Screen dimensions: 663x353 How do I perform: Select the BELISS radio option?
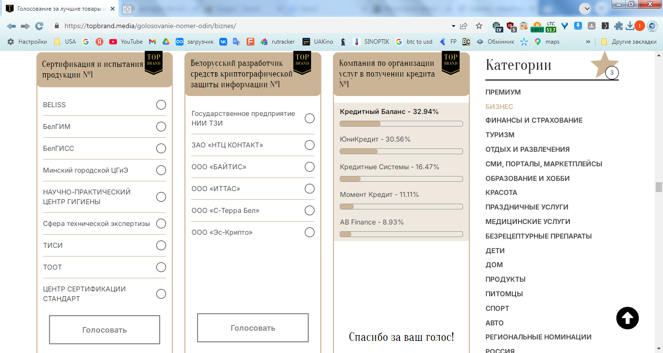click(161, 105)
